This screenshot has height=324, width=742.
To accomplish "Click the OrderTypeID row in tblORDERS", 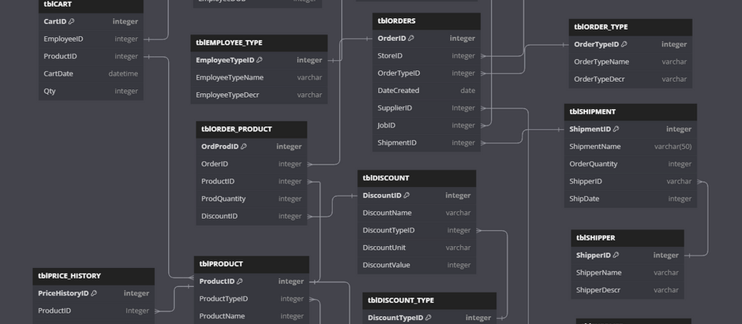I will coord(426,73).
